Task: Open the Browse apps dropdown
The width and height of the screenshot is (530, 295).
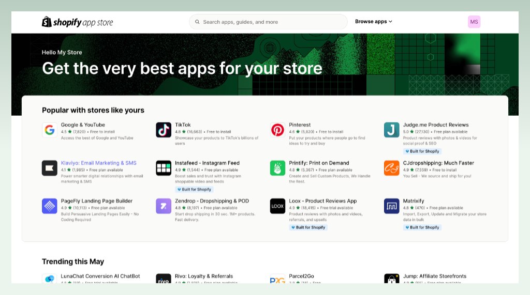Action: pyautogui.click(x=374, y=21)
